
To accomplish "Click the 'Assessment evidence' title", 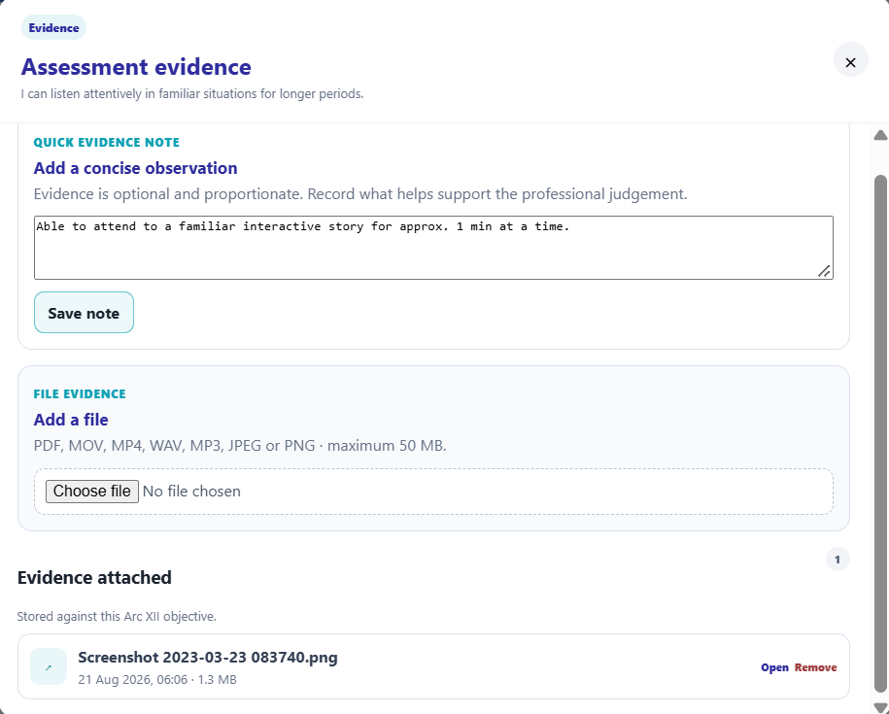I will pyautogui.click(x=136, y=67).
